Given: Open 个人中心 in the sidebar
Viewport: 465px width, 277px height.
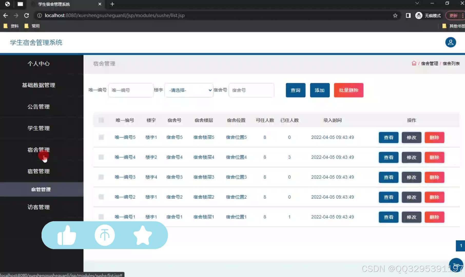Looking at the screenshot, I should click(38, 63).
